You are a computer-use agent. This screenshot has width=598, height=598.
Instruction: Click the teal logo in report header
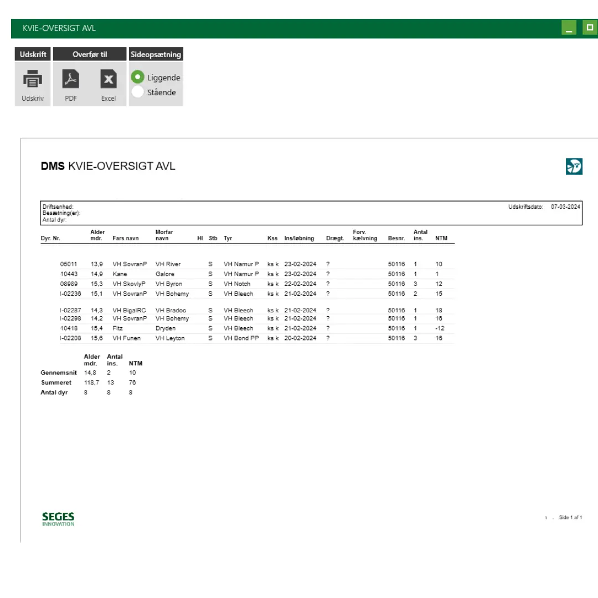[x=574, y=166]
